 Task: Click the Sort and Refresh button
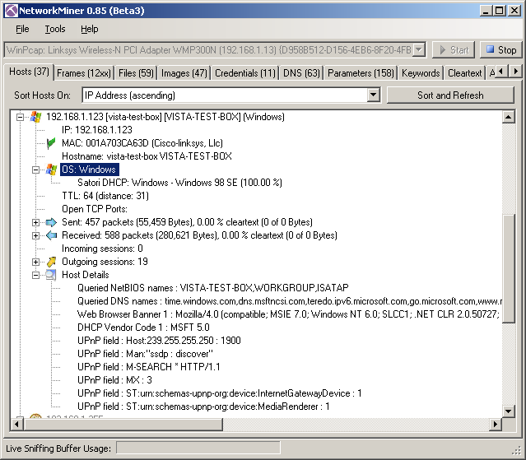pyautogui.click(x=450, y=95)
